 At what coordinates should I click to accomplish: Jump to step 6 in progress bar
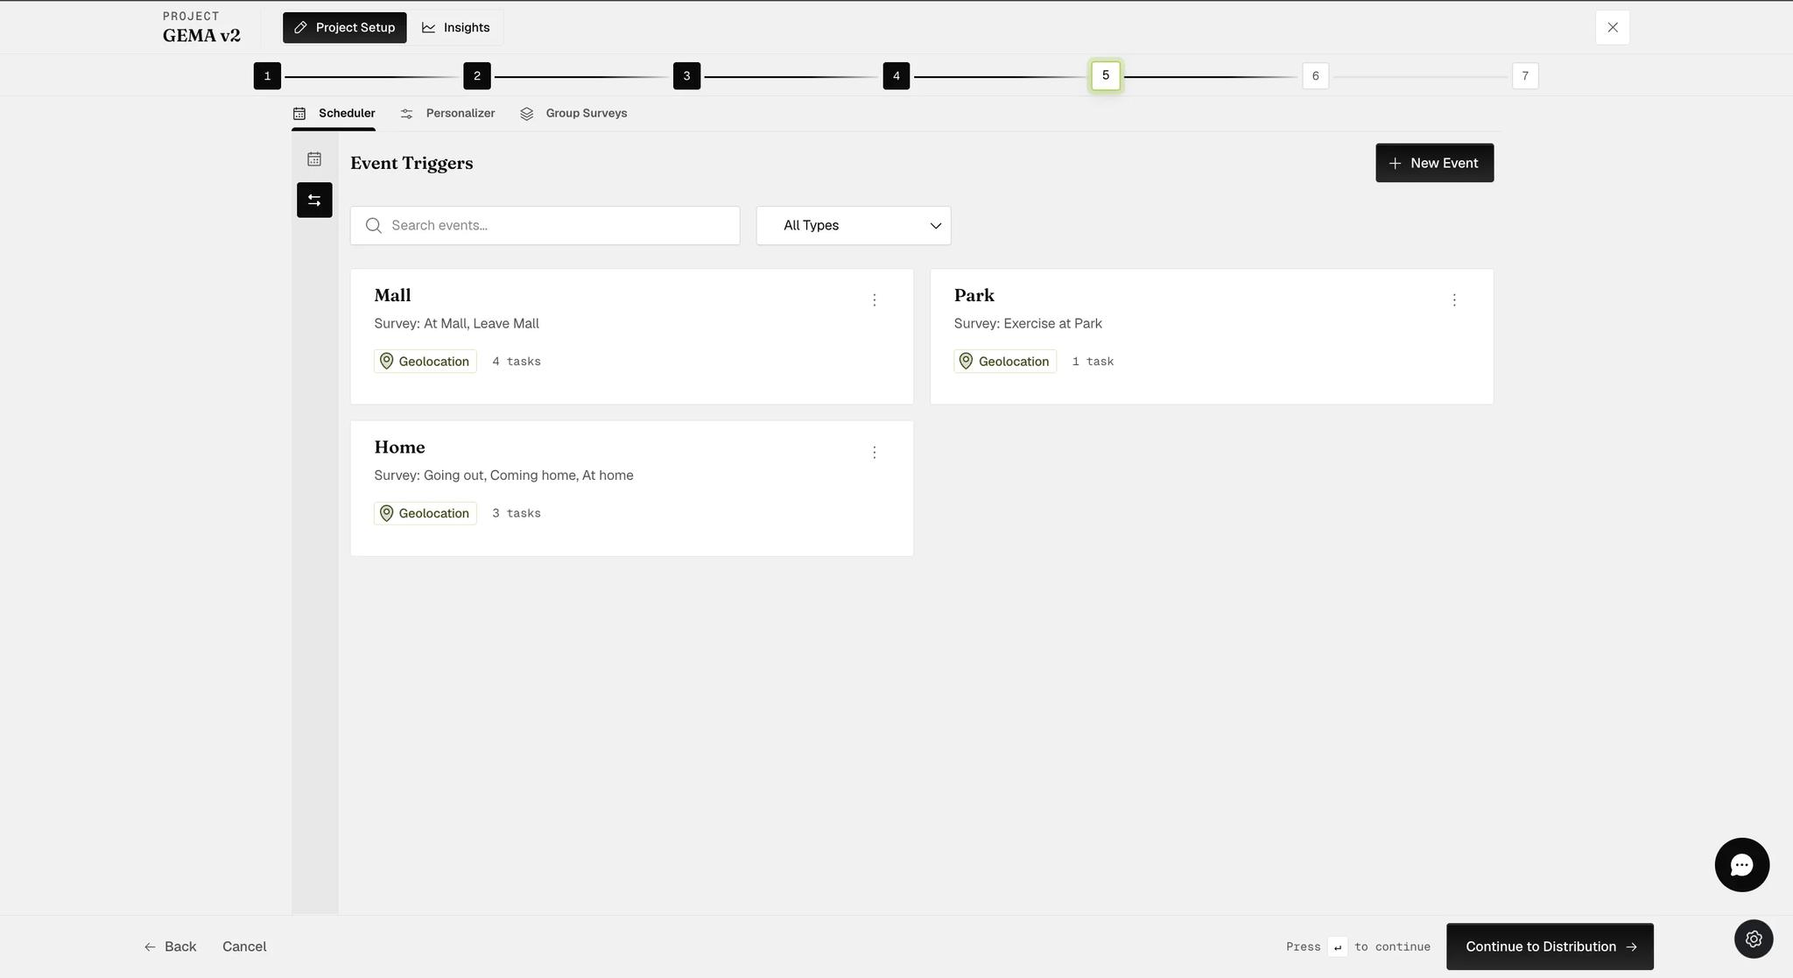click(x=1315, y=76)
